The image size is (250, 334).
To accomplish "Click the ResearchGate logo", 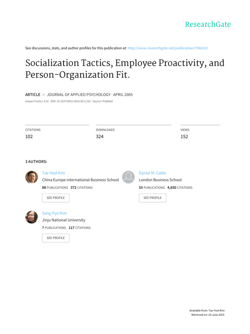I will pos(208,24).
